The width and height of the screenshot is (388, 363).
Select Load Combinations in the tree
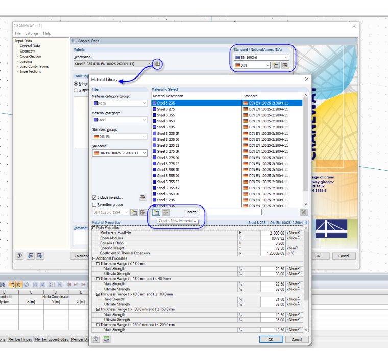pyautogui.click(x=34, y=66)
